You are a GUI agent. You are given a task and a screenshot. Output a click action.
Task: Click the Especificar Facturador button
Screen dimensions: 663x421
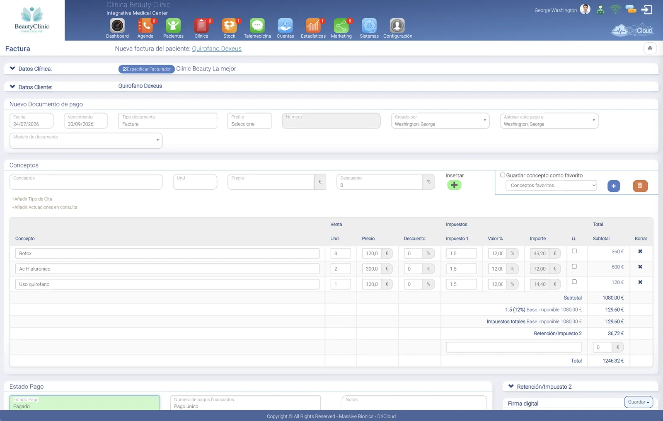(147, 69)
